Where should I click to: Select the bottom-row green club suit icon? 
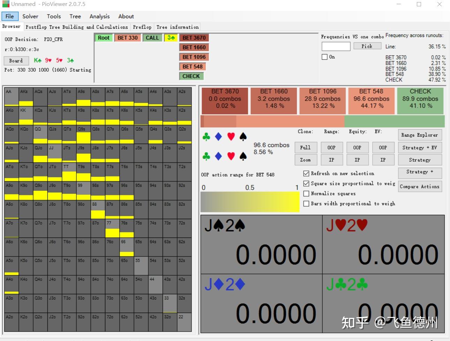point(206,156)
